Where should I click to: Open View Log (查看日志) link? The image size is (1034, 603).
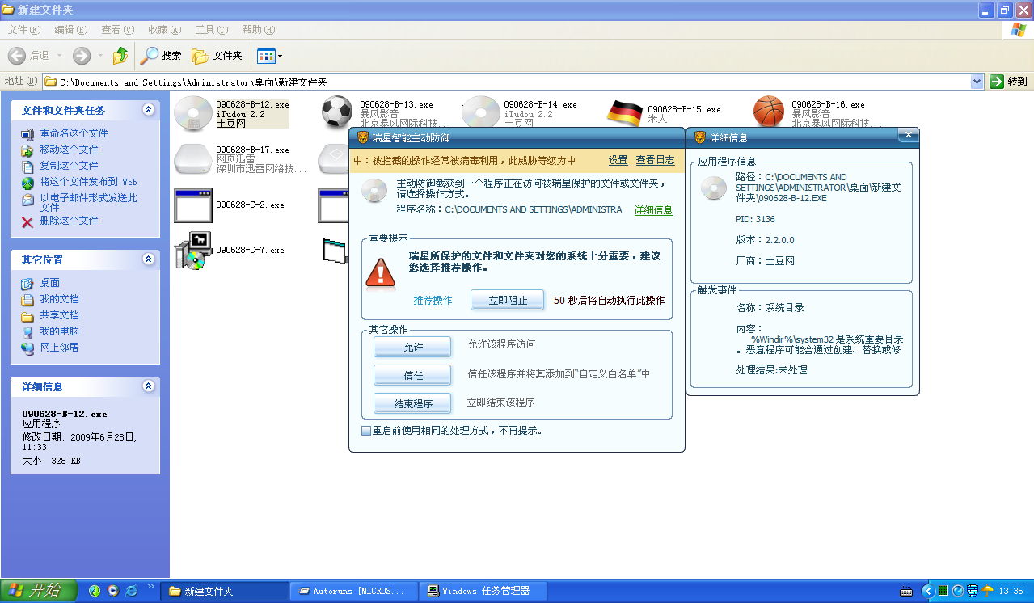(x=656, y=161)
